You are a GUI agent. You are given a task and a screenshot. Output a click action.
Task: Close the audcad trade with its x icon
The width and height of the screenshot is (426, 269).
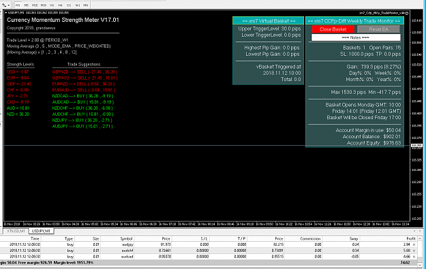[x=414, y=257]
